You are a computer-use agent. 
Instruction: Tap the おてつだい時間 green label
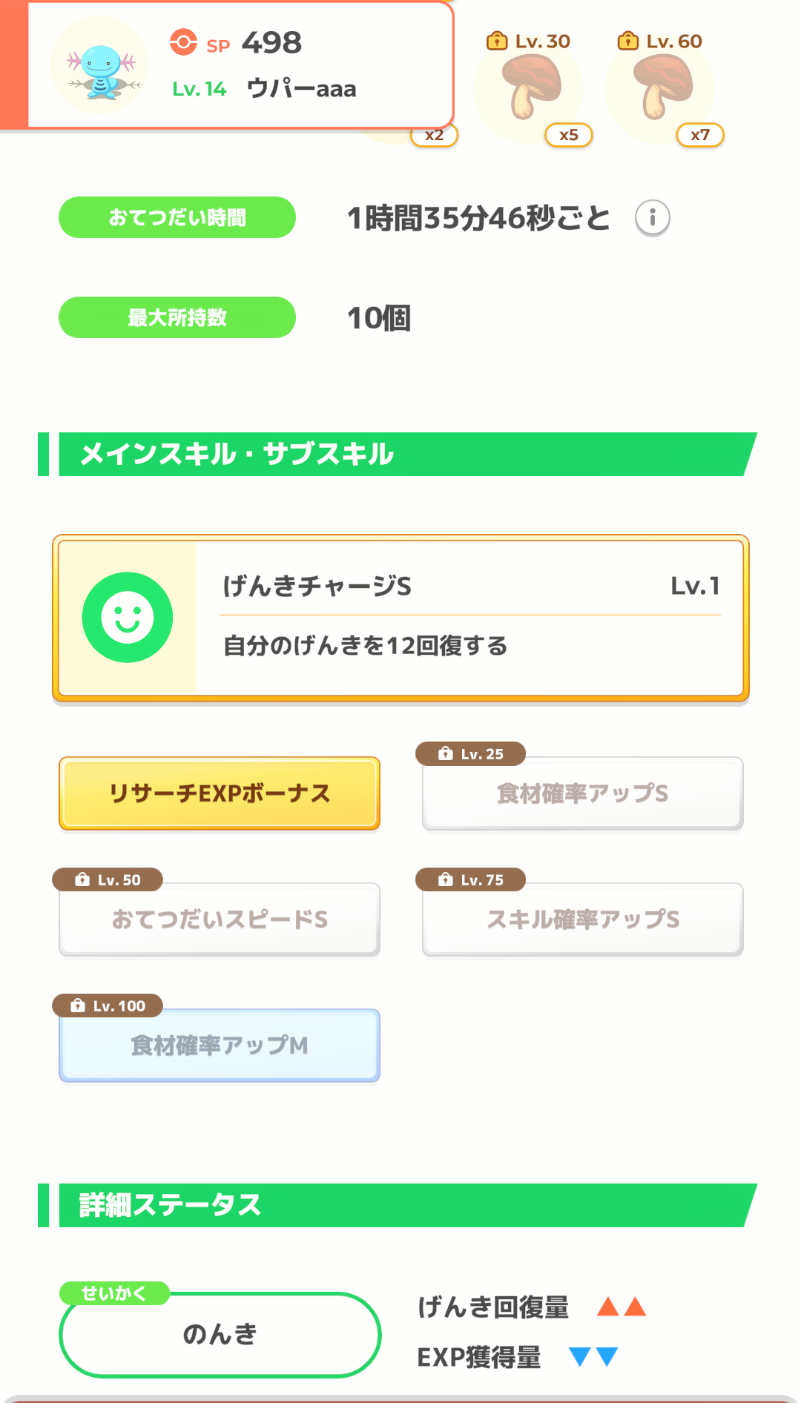click(177, 217)
